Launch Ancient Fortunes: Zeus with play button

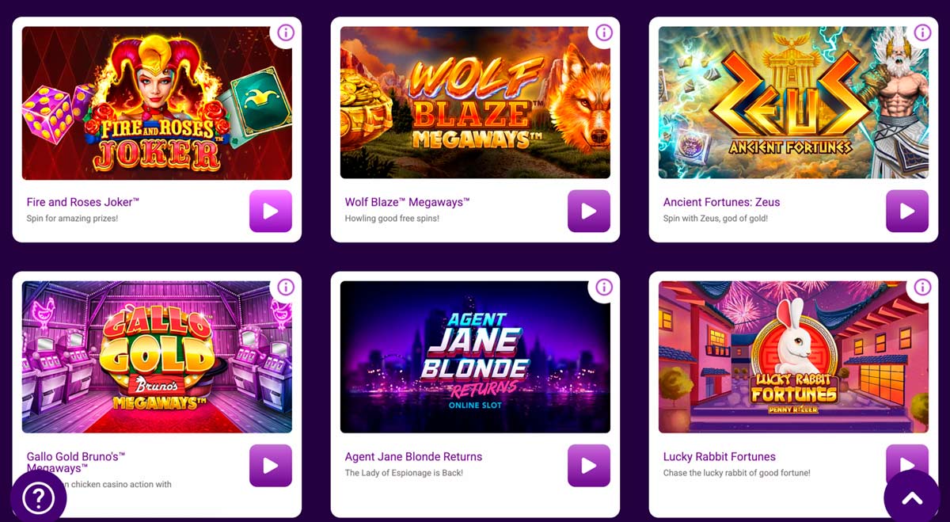pyautogui.click(x=907, y=211)
